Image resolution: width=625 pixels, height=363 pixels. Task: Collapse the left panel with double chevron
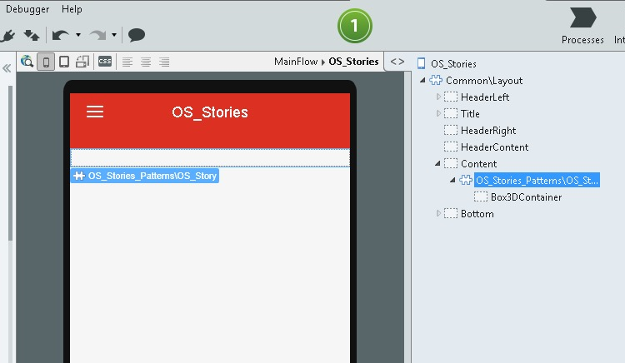click(x=7, y=68)
